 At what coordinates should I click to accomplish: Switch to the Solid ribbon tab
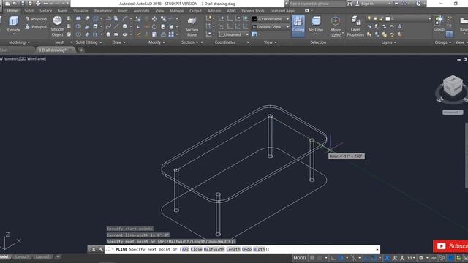tap(29, 11)
